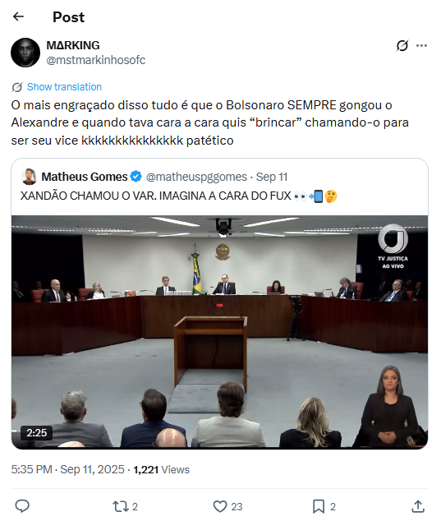Click the verified badge next to Matheus Gomes

pos(136,177)
